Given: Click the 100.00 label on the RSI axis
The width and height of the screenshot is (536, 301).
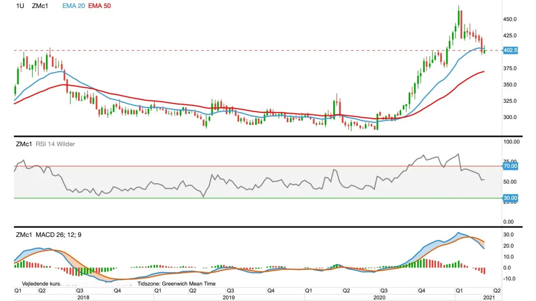Looking at the screenshot, I should 511,142.
